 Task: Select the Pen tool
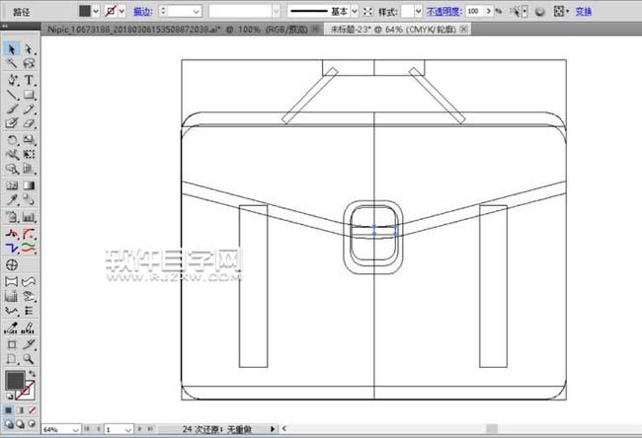pos(13,79)
